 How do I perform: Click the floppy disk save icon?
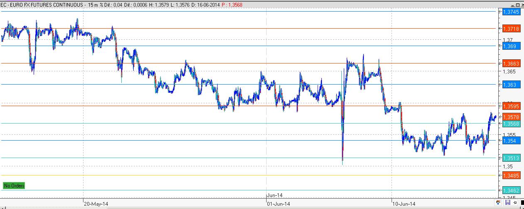[x=508, y=202]
